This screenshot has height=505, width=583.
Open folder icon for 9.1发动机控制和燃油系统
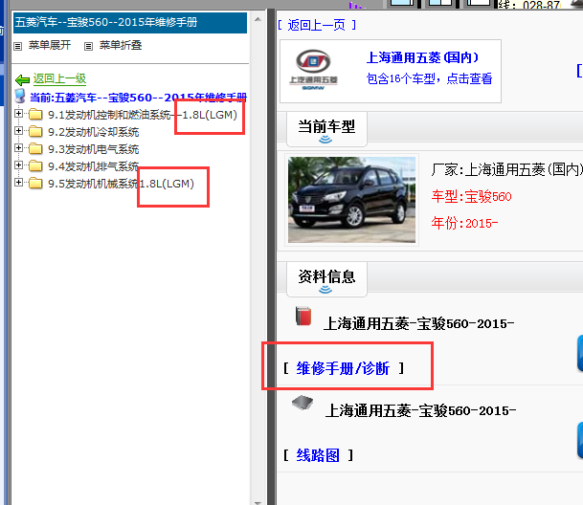tap(35, 114)
